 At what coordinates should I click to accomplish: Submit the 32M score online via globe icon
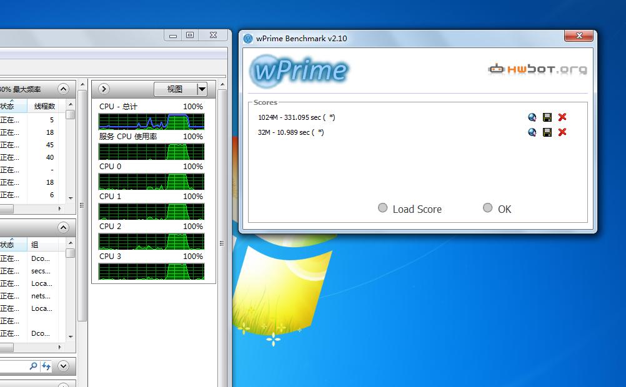point(532,132)
